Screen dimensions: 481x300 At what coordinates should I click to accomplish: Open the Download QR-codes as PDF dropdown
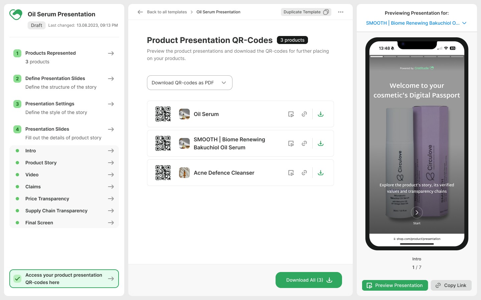point(190,83)
